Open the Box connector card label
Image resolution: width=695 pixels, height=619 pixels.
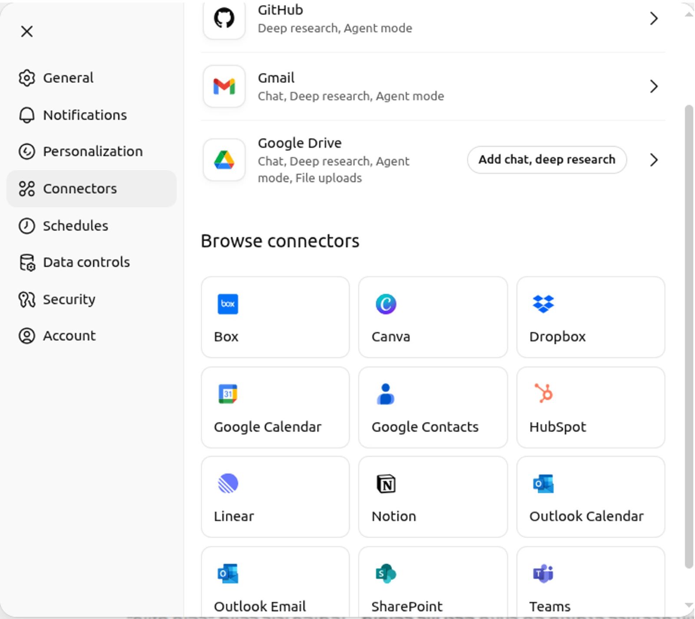226,337
